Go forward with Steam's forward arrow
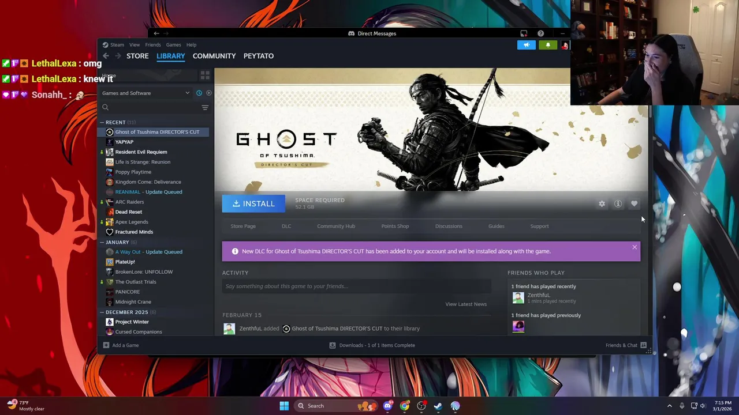This screenshot has height=415, width=739. 118,56
